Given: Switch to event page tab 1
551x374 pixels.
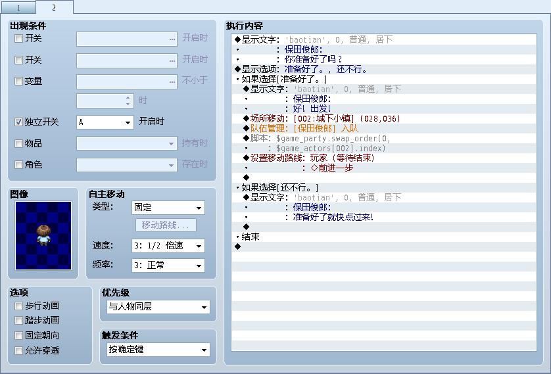Looking at the screenshot, I should pos(18,8).
